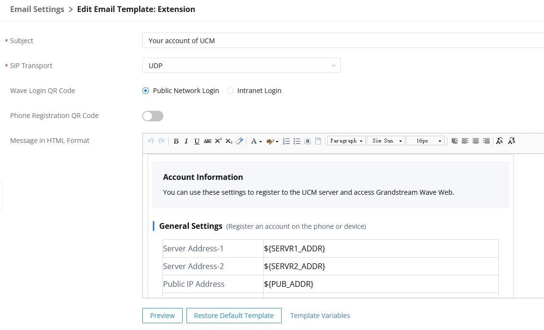The height and width of the screenshot is (330, 544).
Task: Apply strikethrough formatting
Action: [x=208, y=141]
